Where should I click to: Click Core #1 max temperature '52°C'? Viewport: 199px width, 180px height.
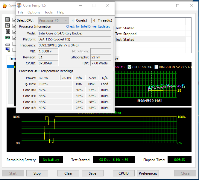[x=92, y=96]
